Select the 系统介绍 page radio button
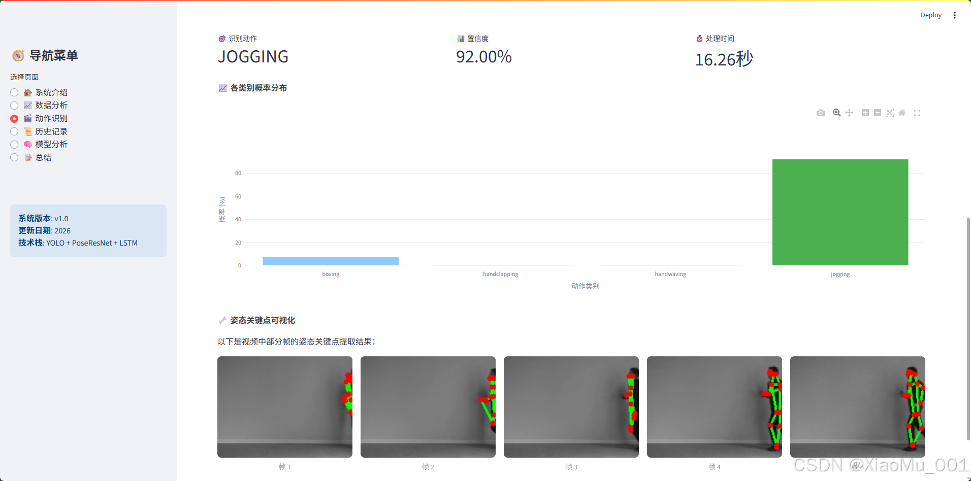Image resolution: width=971 pixels, height=481 pixels. click(x=14, y=92)
